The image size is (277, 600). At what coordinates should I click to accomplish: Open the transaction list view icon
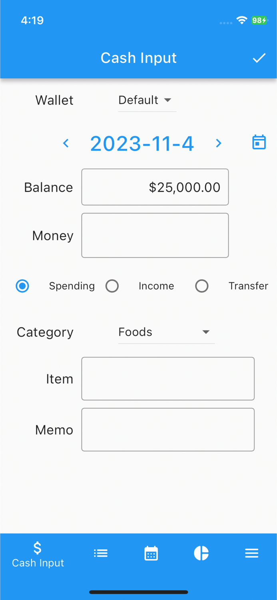pos(101,553)
